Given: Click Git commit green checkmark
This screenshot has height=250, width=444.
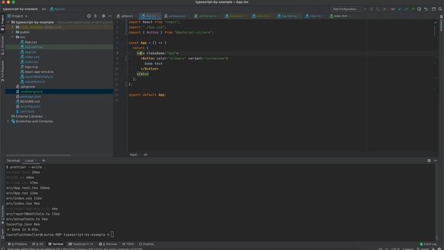Looking at the screenshot, I should (x=407, y=9).
